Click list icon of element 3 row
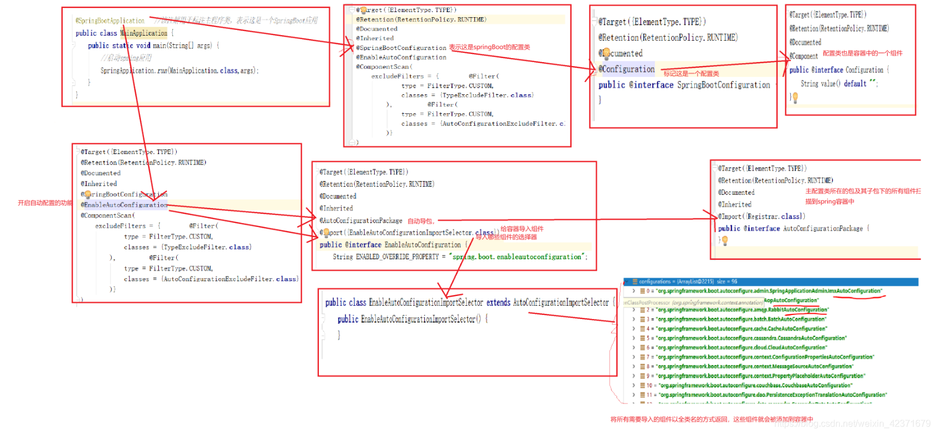This screenshot has width=936, height=434. coord(642,320)
